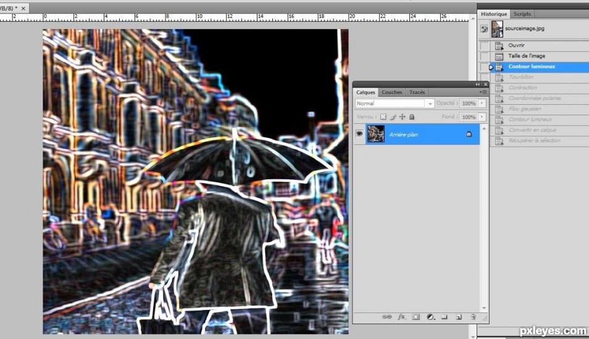Select the active Contour lumineux state
This screenshot has width=589, height=339.
click(x=540, y=67)
